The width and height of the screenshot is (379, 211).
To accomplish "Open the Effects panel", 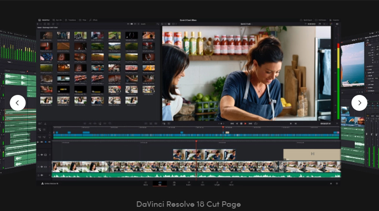I will click(93, 20).
